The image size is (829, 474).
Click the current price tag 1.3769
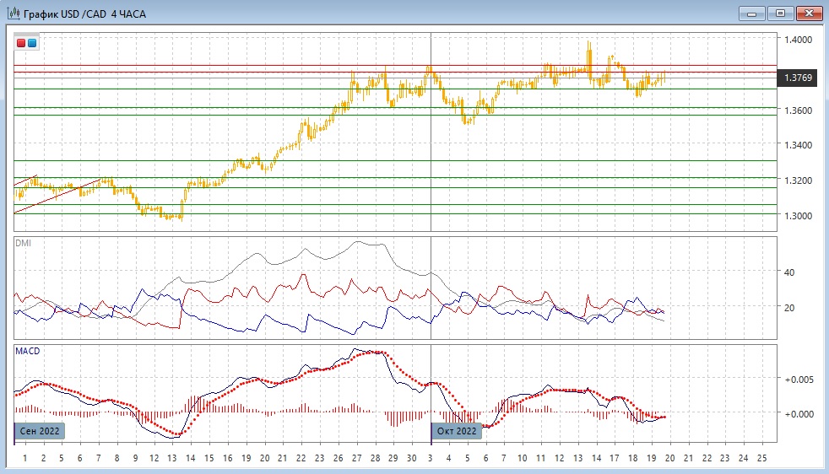[x=798, y=78]
